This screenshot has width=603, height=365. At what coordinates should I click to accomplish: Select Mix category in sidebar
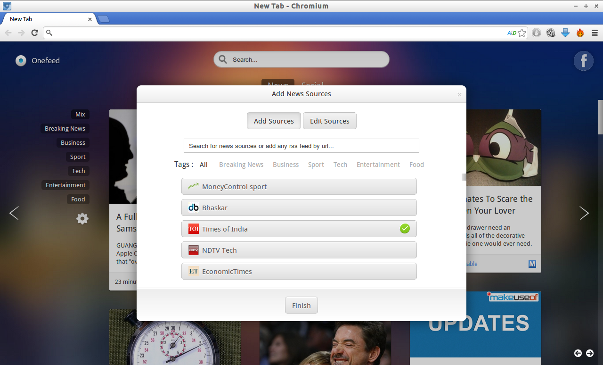tap(80, 114)
